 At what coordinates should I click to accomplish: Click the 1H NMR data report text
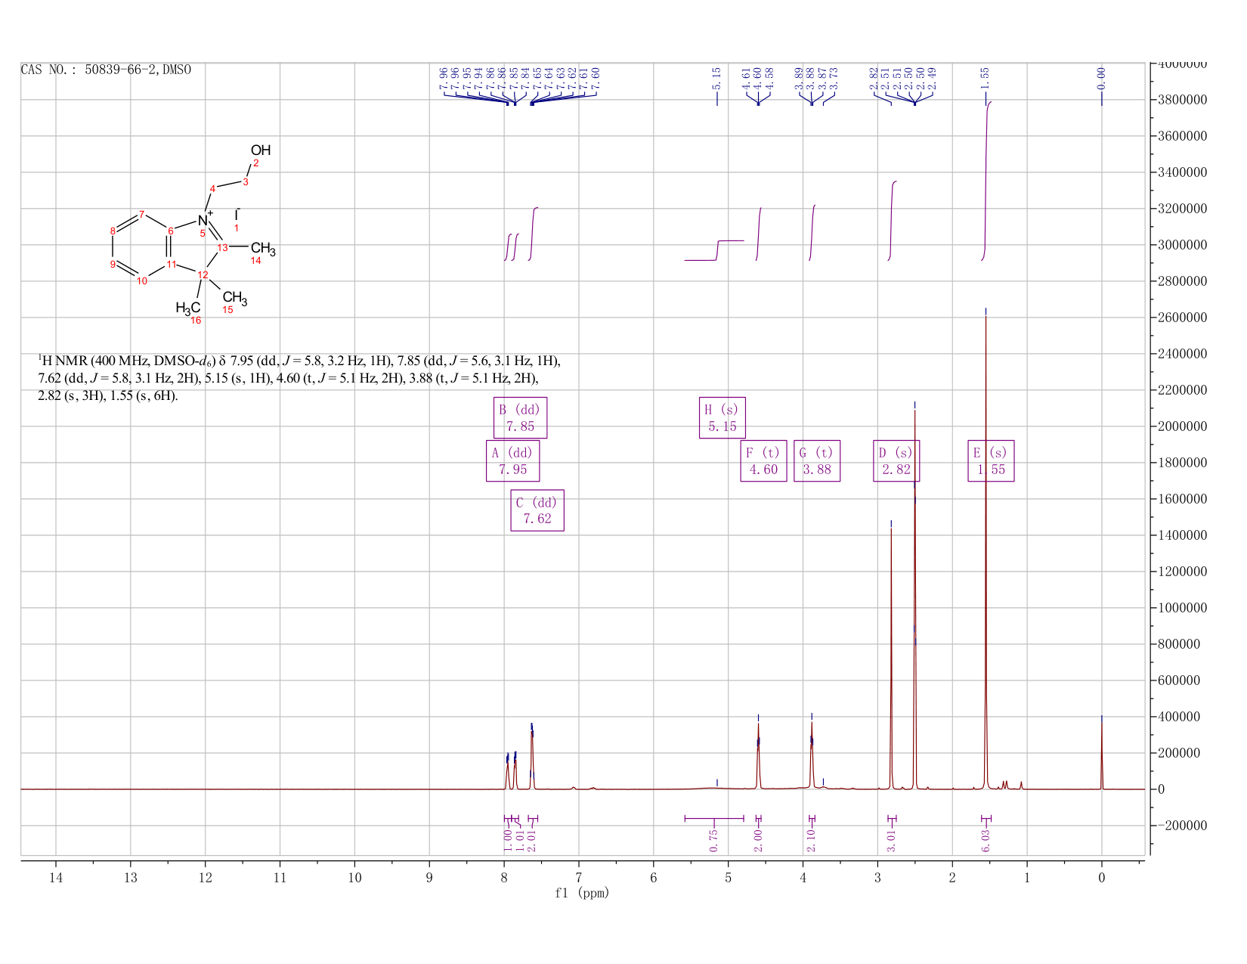[x=299, y=378]
